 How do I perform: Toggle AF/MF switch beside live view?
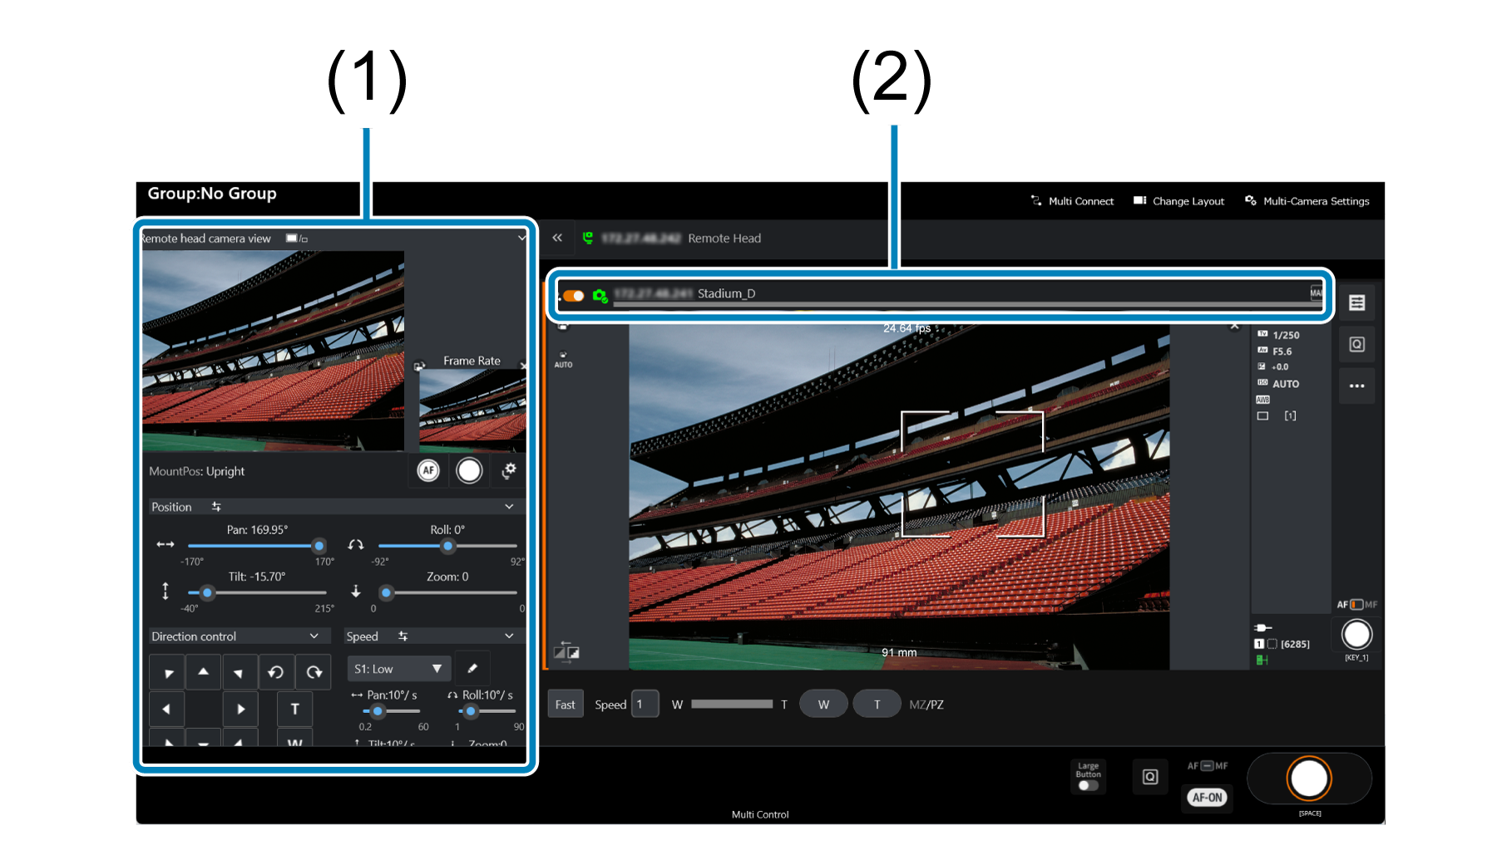(1356, 604)
